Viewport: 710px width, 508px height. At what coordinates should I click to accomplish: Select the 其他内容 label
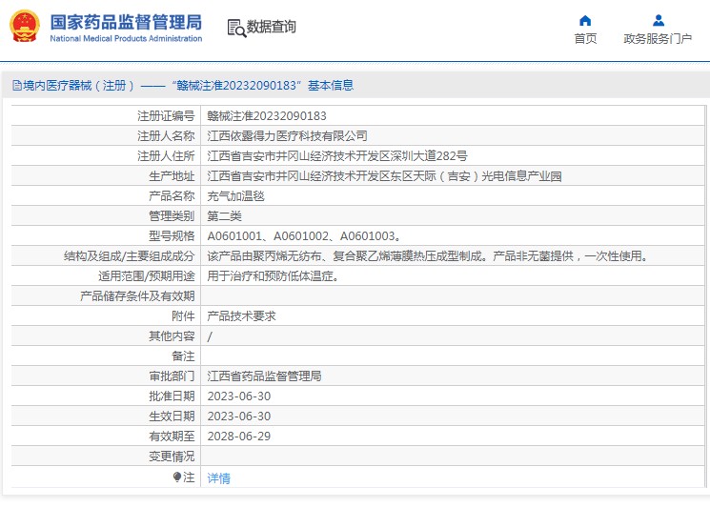[172, 335]
